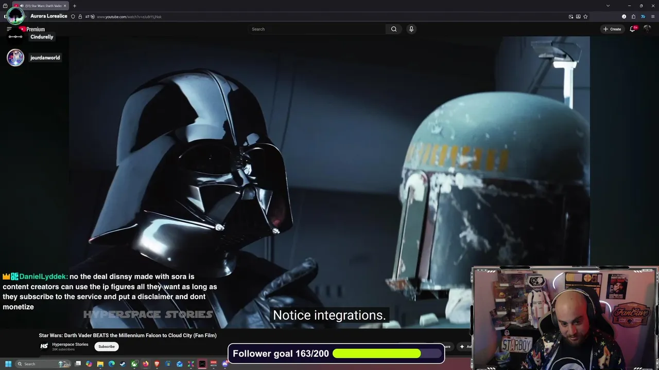Open the Windows Start menu

click(8, 364)
